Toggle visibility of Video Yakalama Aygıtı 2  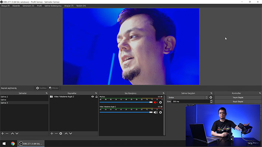click(93, 97)
